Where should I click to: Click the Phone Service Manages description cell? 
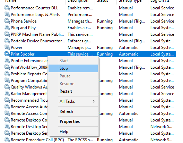click(x=80, y=21)
